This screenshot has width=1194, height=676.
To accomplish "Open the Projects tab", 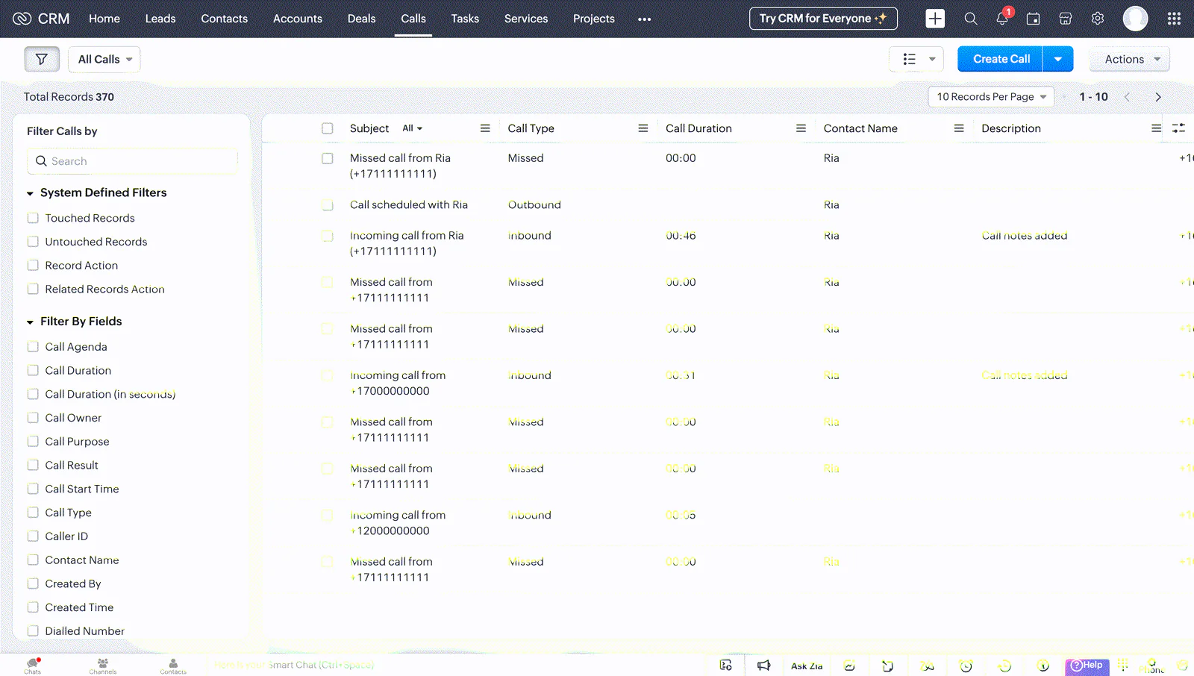I will [x=594, y=19].
